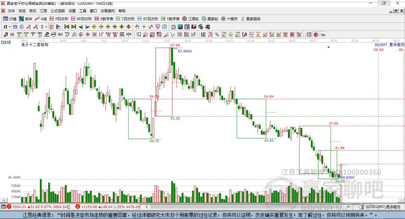
Task: Toggle the red-blue yin-yang icon
Action: click(316, 35)
